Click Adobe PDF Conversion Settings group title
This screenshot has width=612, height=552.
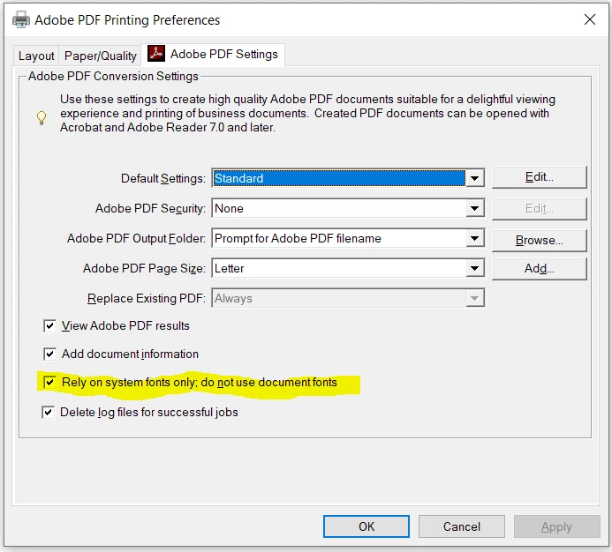113,77
